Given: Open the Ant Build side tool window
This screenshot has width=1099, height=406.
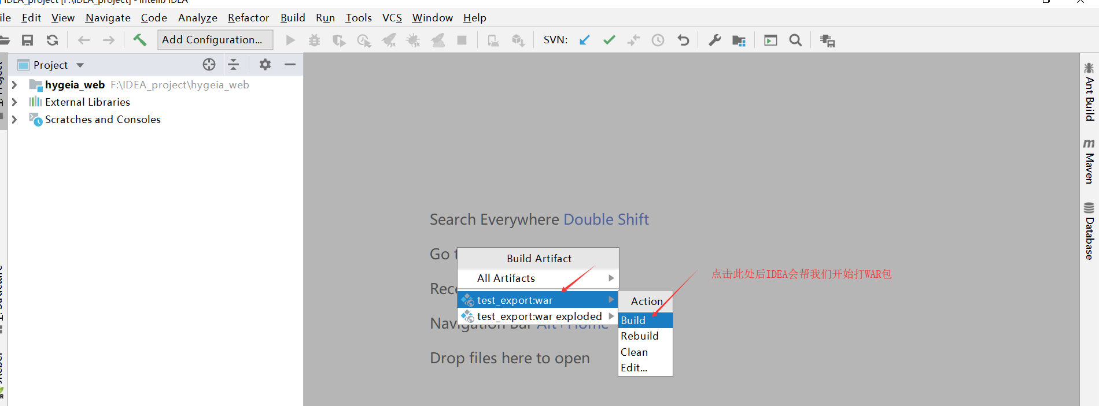Looking at the screenshot, I should (x=1089, y=92).
